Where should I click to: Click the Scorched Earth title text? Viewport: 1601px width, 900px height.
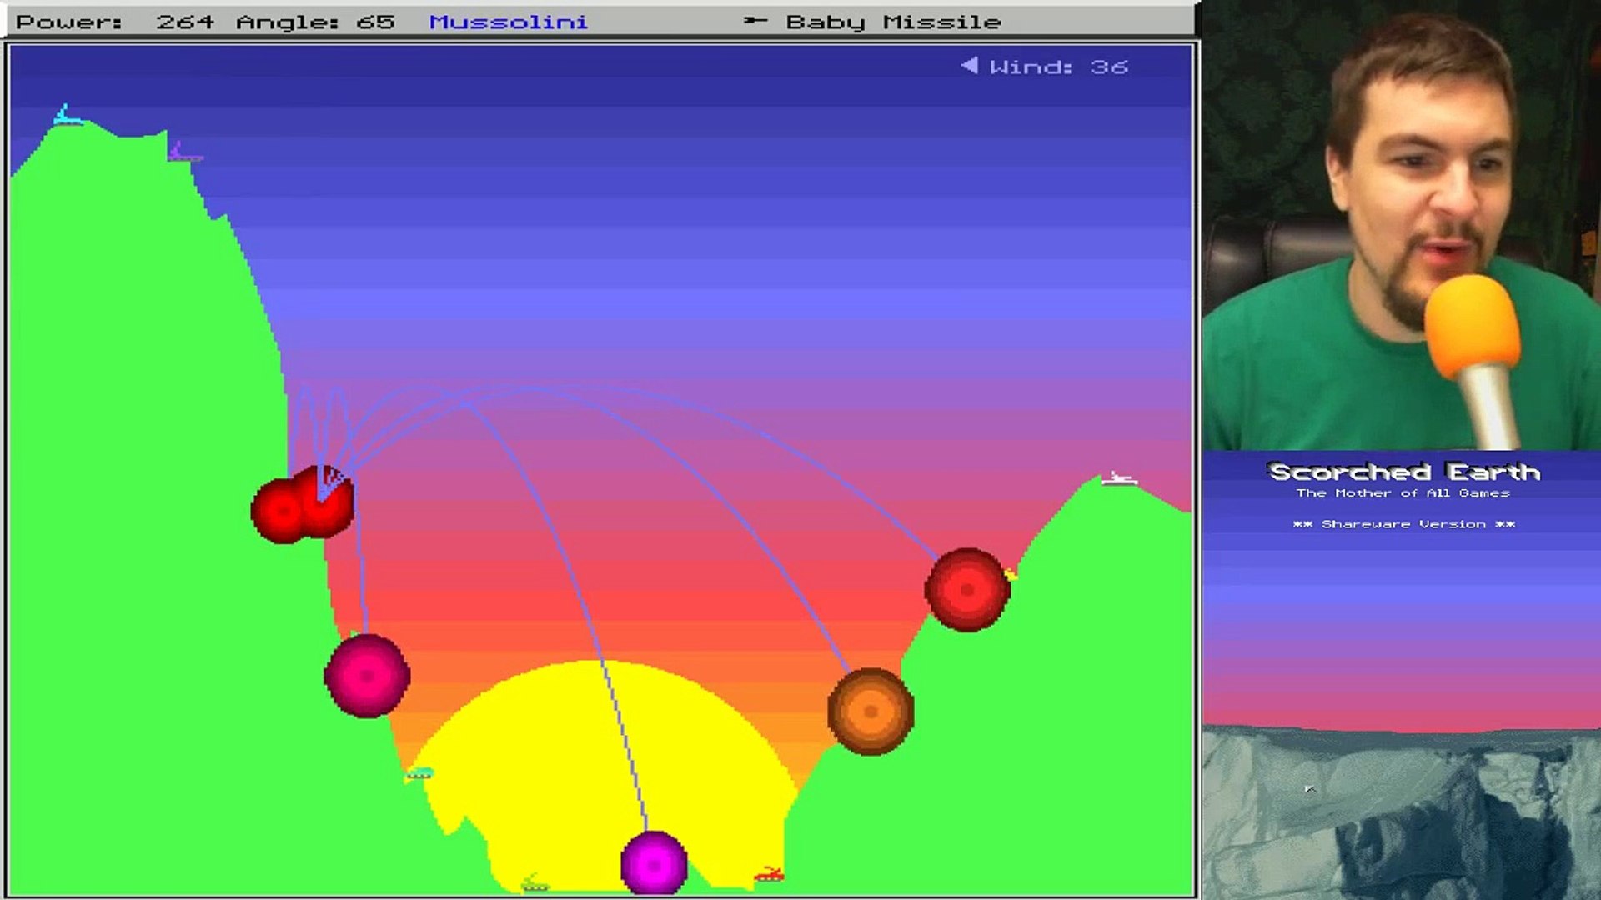coord(1405,471)
